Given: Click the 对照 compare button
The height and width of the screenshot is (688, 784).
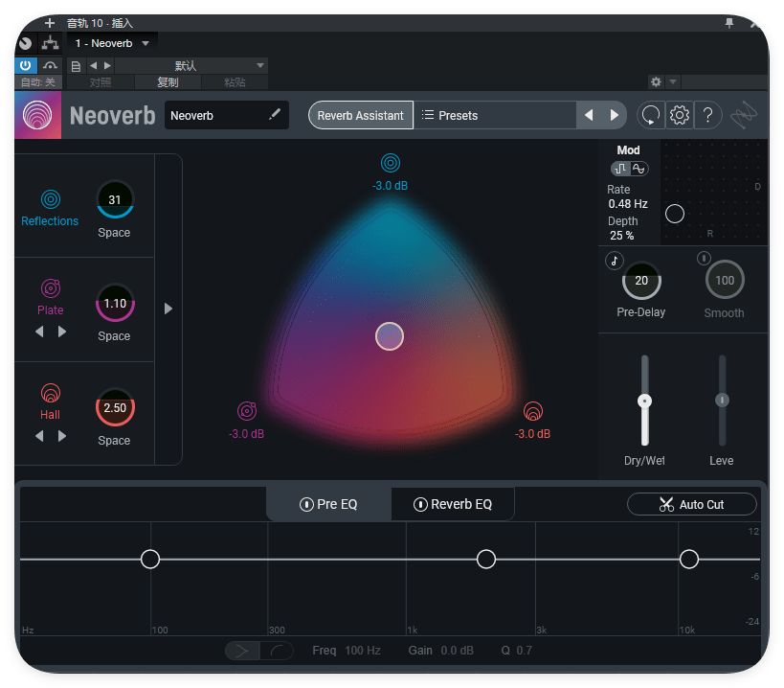Looking at the screenshot, I should tap(101, 82).
